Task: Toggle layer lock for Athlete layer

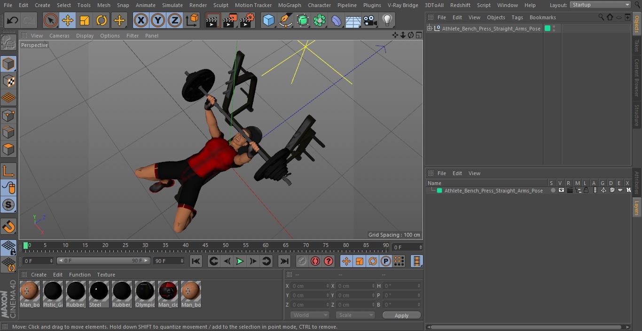Action: pyautogui.click(x=587, y=191)
